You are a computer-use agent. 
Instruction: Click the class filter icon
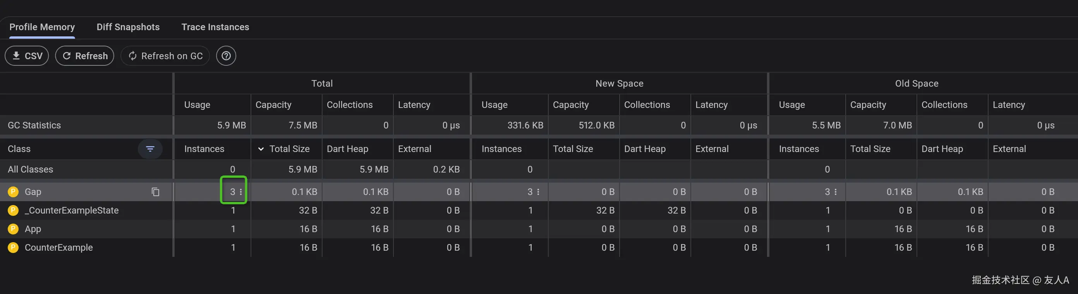(150, 149)
